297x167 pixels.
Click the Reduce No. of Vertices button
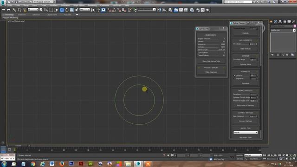pyautogui.click(x=245, y=105)
